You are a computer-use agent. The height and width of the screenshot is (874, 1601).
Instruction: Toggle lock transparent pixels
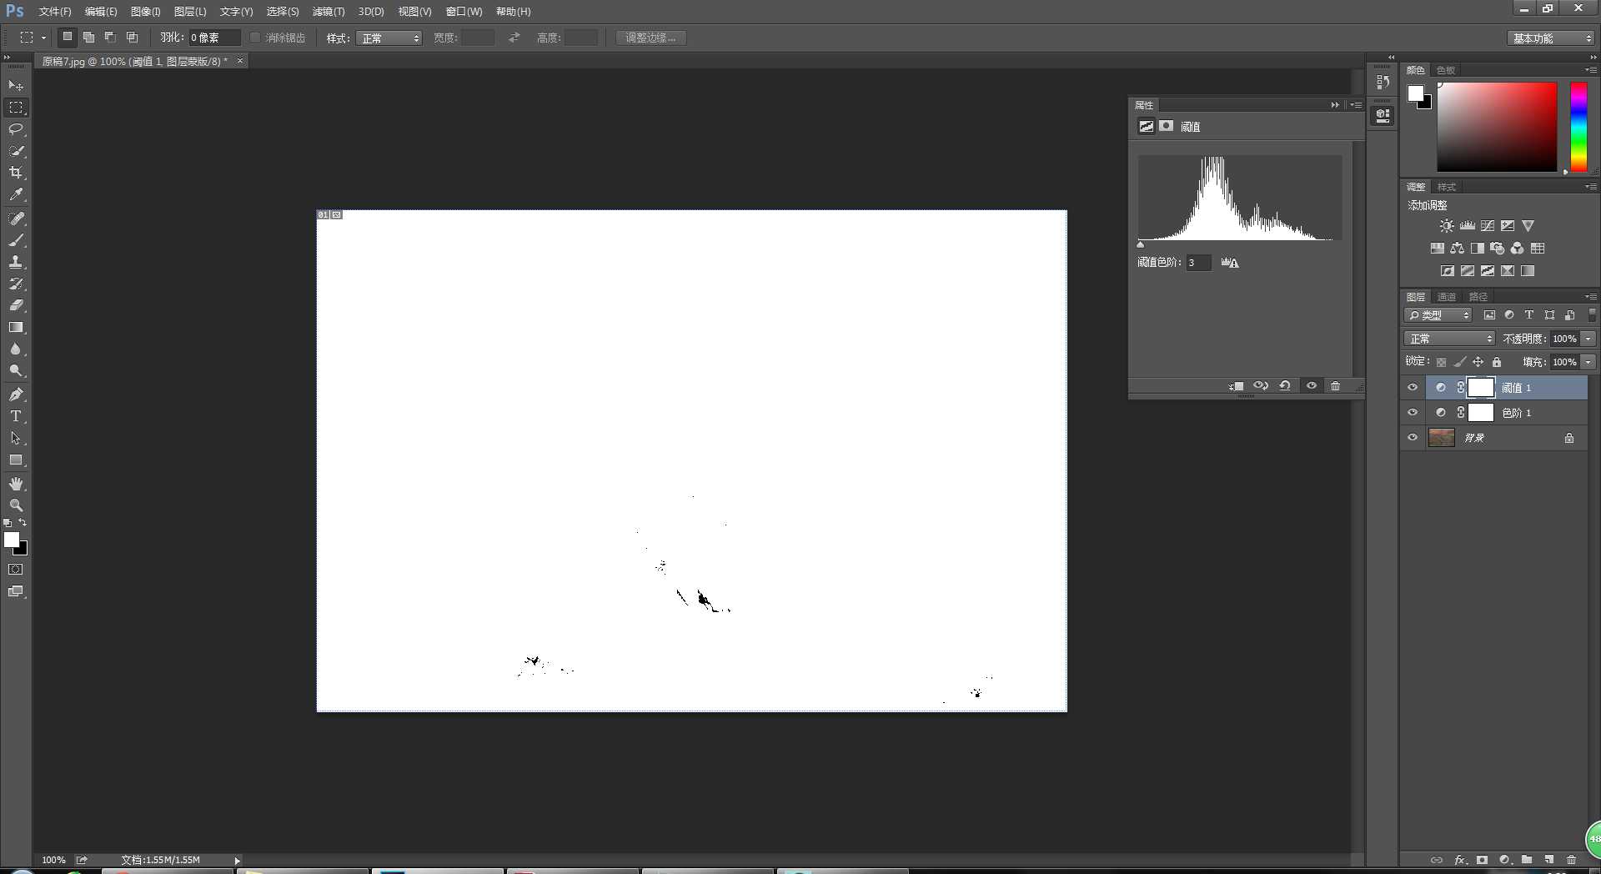[x=1441, y=362]
